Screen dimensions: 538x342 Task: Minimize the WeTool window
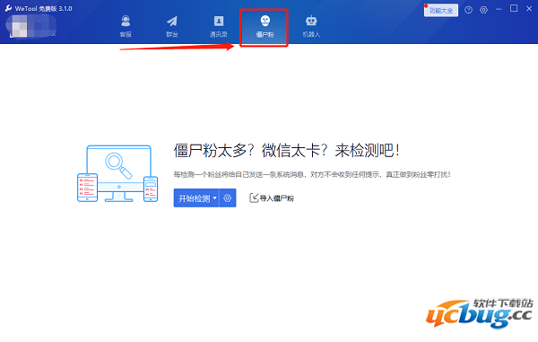tap(499, 10)
